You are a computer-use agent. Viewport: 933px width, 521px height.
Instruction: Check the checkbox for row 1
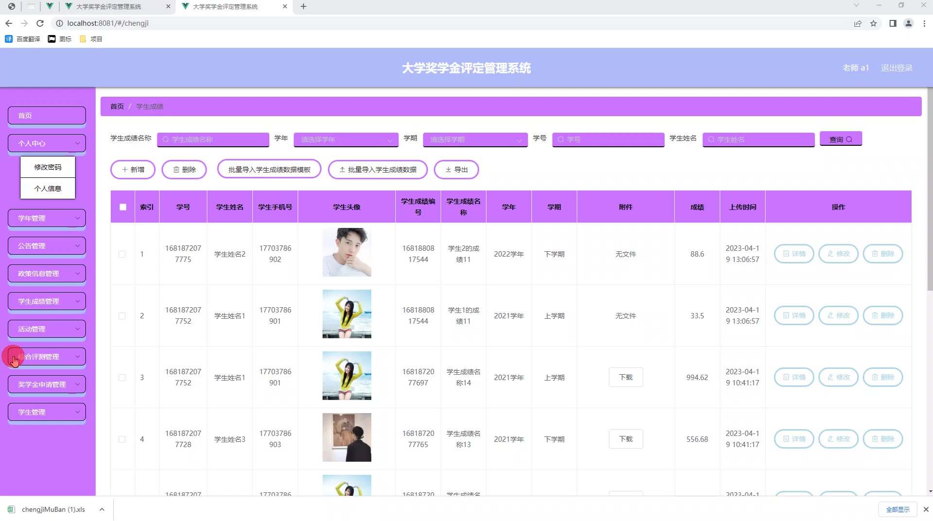tap(122, 254)
